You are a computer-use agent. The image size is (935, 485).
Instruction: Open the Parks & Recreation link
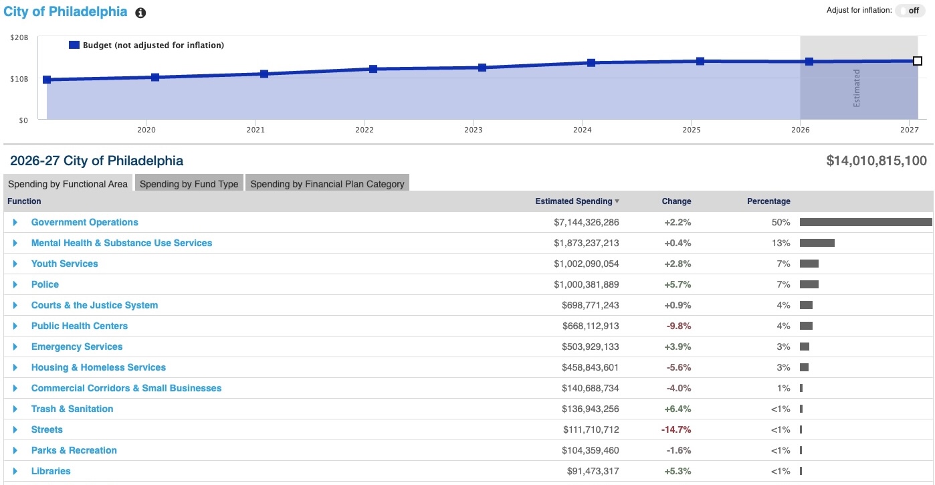click(x=74, y=450)
